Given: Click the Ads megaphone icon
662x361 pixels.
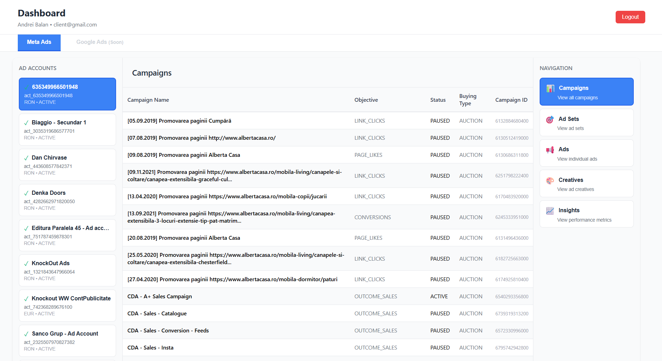Looking at the screenshot, I should [x=550, y=150].
